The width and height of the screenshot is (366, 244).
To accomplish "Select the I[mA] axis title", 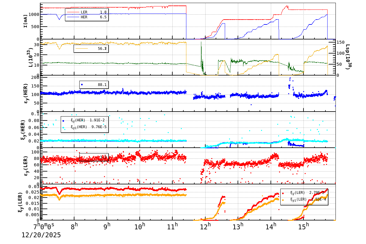I will pyautogui.click(x=26, y=21).
